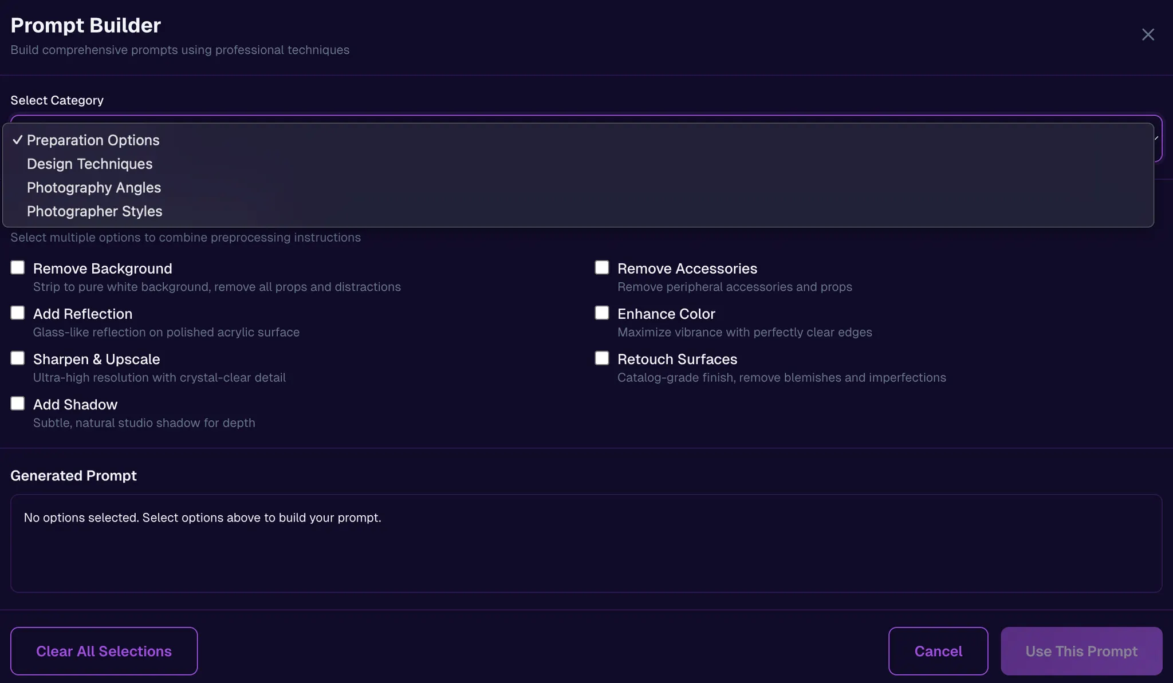Image resolution: width=1173 pixels, height=683 pixels.
Task: Click the Remove Background label text
Action: tap(103, 269)
